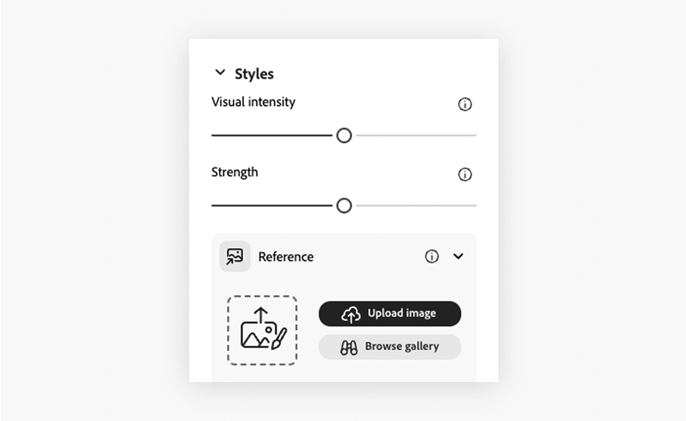686x421 pixels.
Task: Open the Visual intensity info icon
Action: tap(465, 104)
